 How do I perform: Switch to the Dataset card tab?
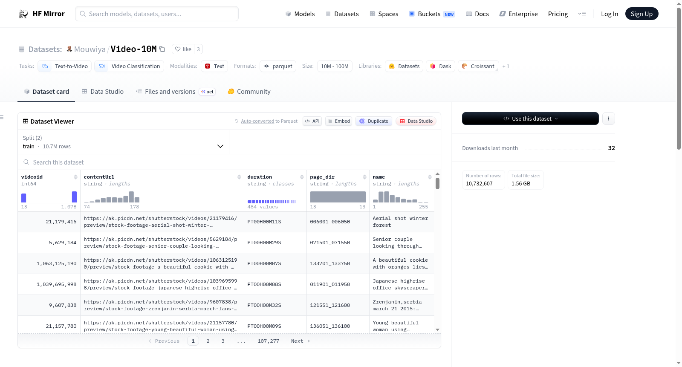46,92
